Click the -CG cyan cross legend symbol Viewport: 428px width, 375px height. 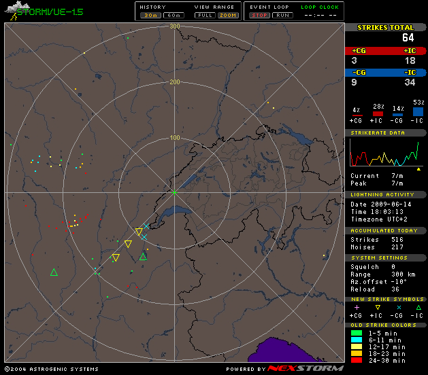click(399, 308)
